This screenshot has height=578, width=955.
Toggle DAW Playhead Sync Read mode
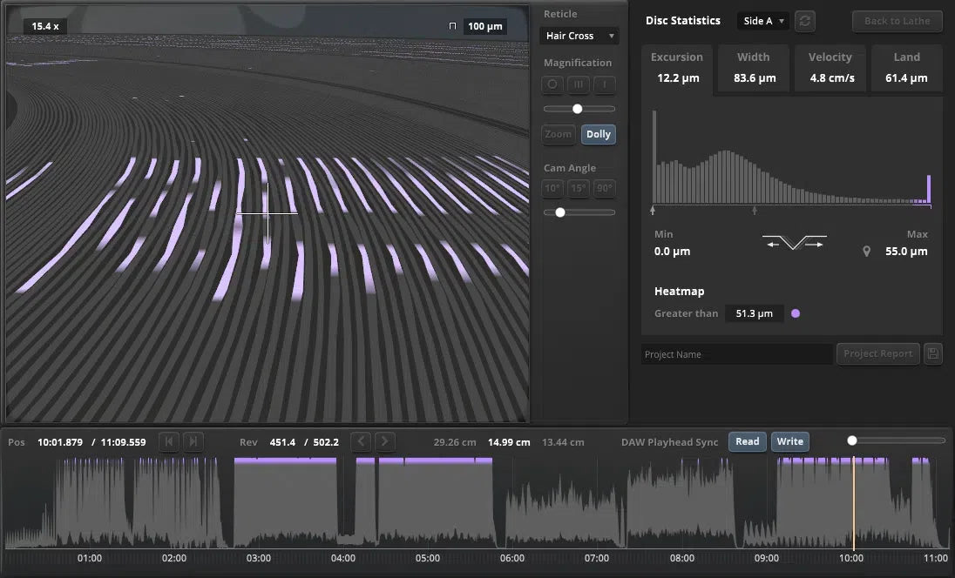pos(747,442)
